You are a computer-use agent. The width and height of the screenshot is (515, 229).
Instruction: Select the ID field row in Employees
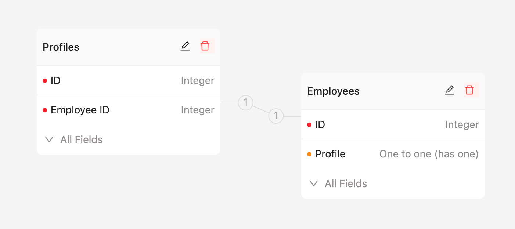393,125
